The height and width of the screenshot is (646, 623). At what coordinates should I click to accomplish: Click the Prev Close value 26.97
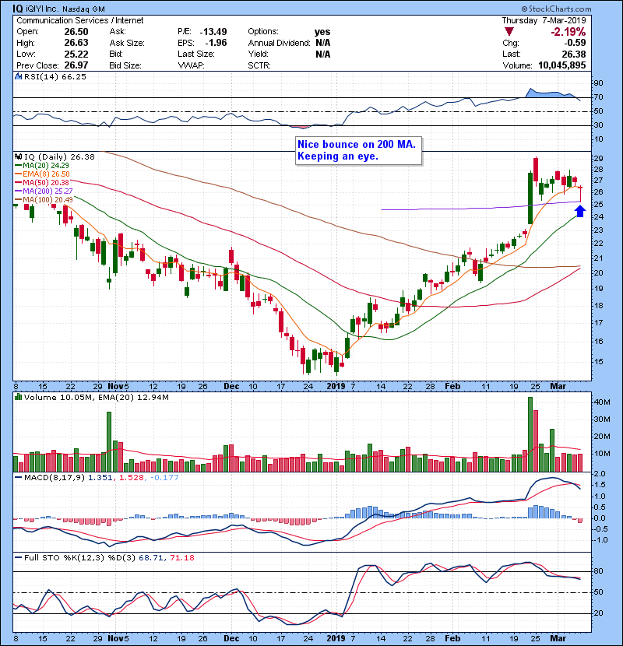pyautogui.click(x=76, y=65)
